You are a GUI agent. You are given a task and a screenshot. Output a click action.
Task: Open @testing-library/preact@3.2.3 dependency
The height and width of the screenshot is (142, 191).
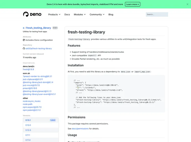[37, 91]
